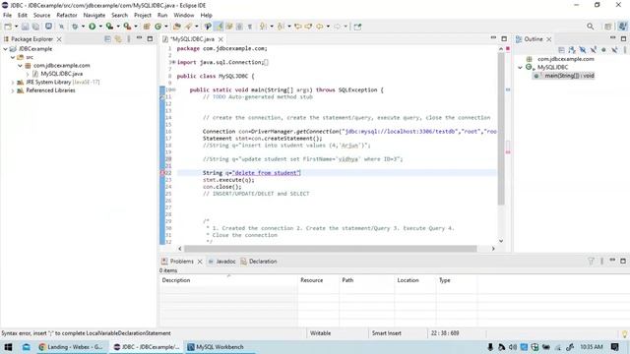Go to Last Edit Location icon

click(297, 27)
